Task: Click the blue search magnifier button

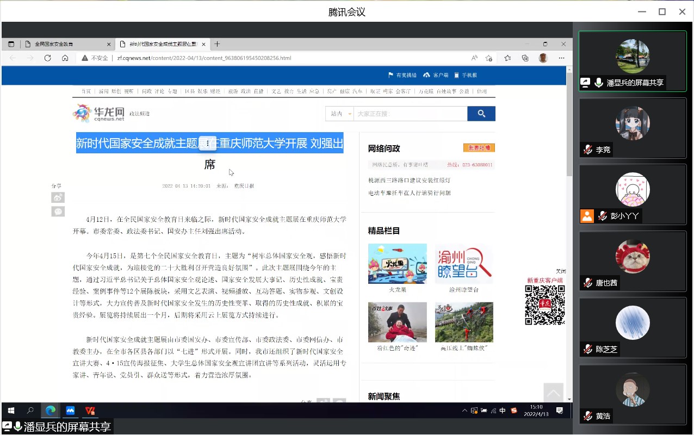Action: (481, 114)
